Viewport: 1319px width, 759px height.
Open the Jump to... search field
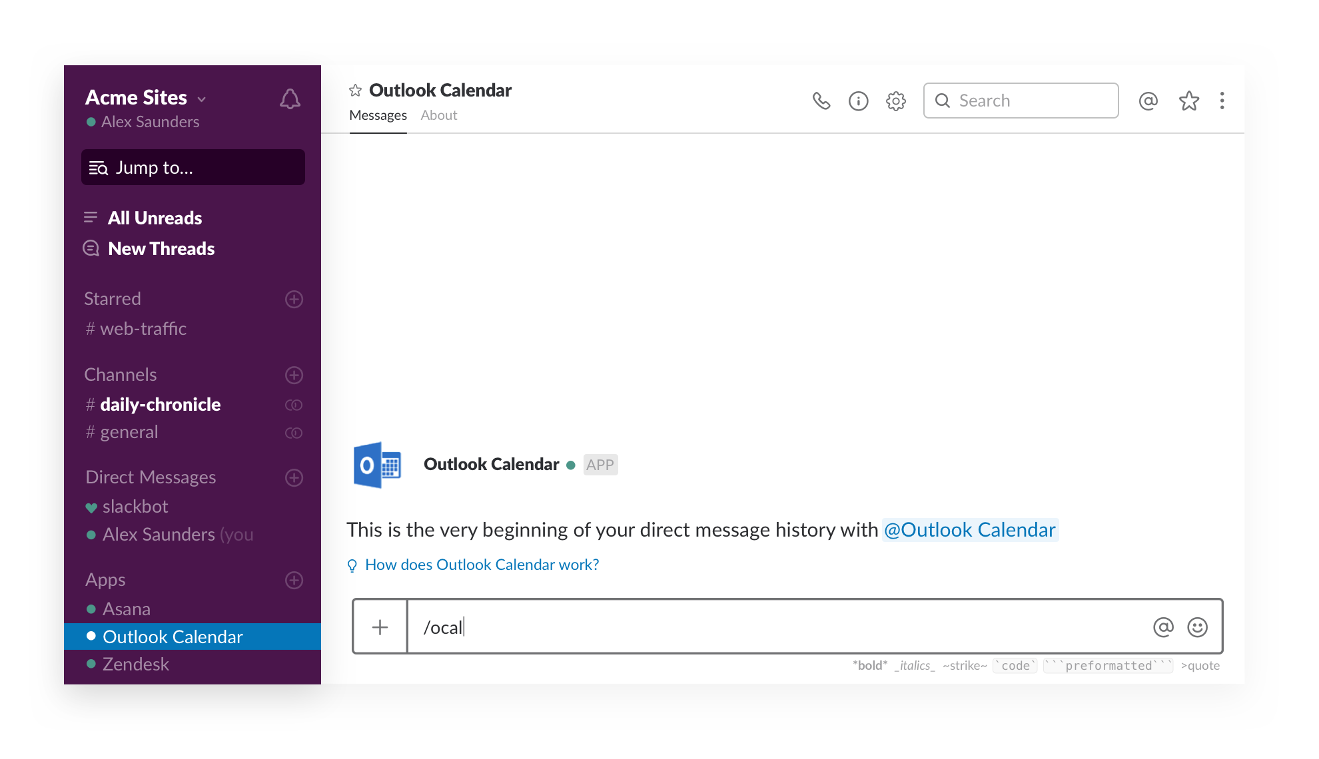point(194,166)
